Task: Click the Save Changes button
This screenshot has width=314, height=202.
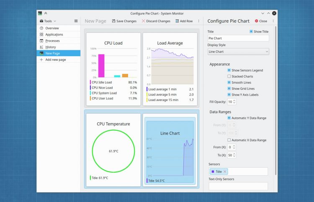Action: (124, 21)
